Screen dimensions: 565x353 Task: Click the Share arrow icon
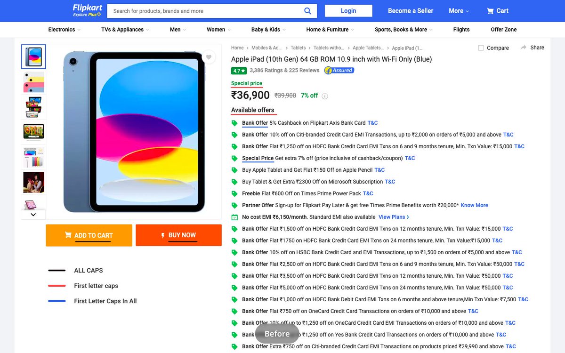[524, 48]
